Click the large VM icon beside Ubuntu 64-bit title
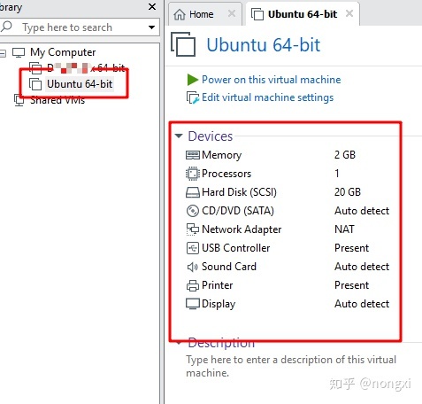Screen dimensions: 422x404 (x=183, y=44)
